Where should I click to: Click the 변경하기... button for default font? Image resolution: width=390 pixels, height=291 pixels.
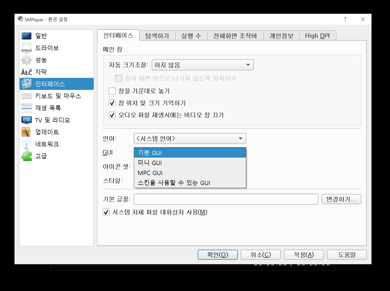tap(341, 199)
